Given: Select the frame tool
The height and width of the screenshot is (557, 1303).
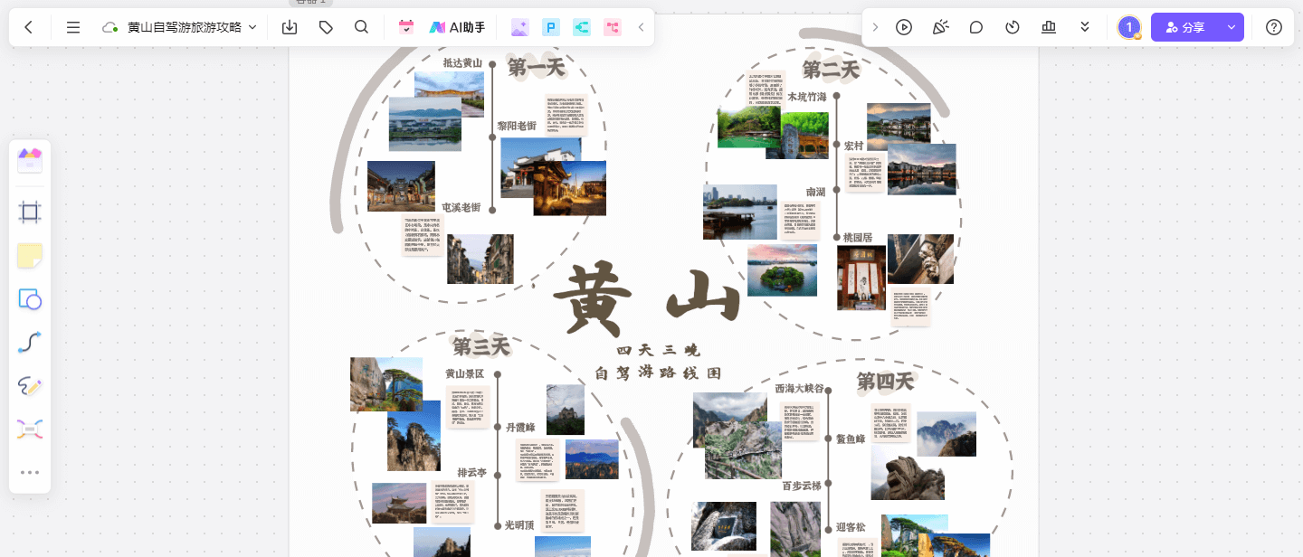Looking at the screenshot, I should pyautogui.click(x=30, y=212).
